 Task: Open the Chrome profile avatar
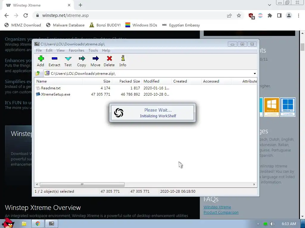(x=289, y=15)
